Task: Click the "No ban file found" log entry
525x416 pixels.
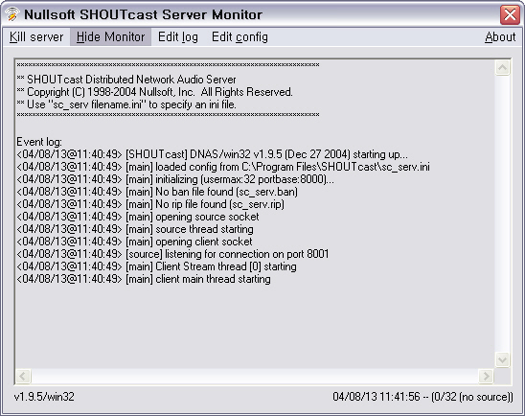Action: pos(157,192)
